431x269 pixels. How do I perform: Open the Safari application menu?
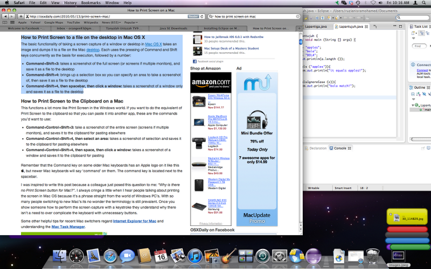19,3
